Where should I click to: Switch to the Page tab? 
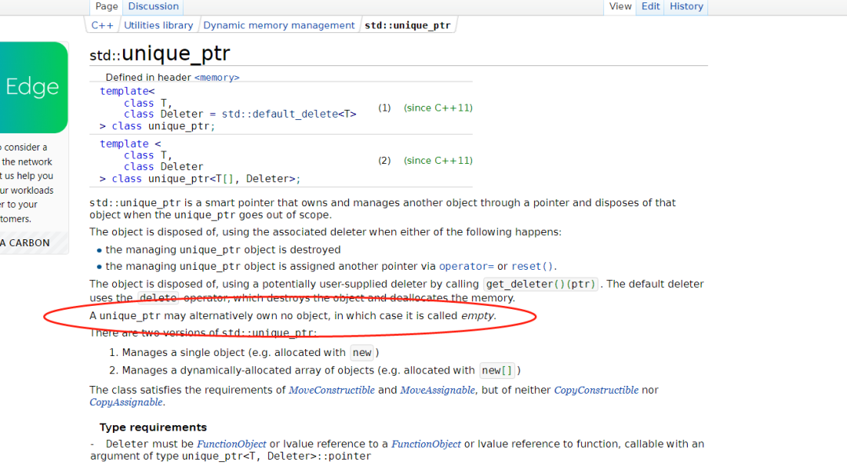107,6
